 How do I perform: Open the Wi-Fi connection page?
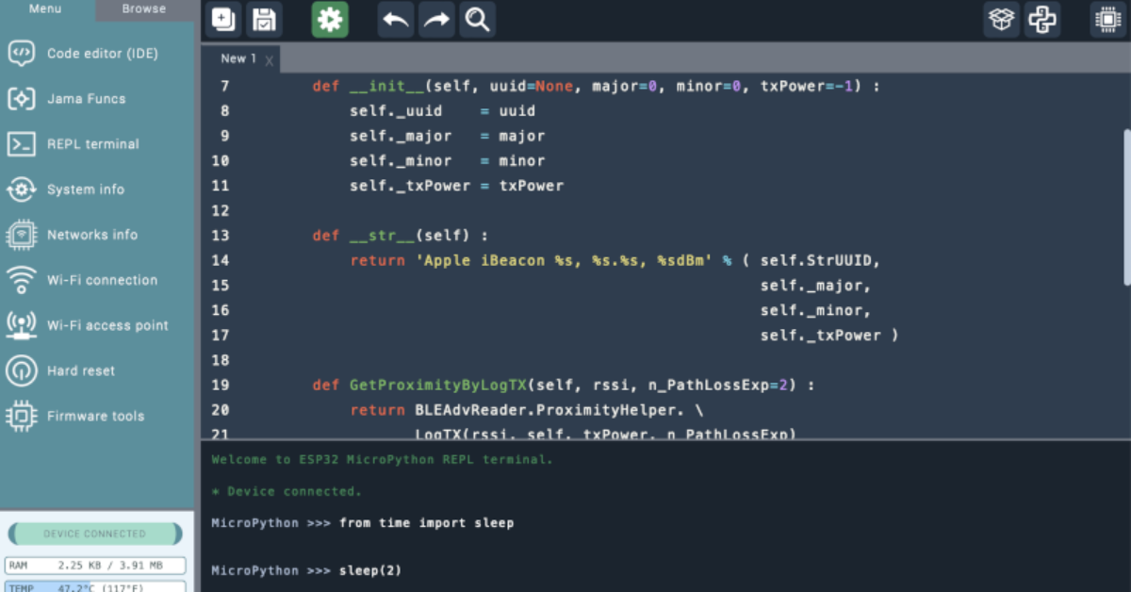tap(102, 280)
